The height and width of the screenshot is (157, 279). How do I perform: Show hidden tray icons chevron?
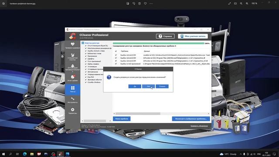point(241,154)
